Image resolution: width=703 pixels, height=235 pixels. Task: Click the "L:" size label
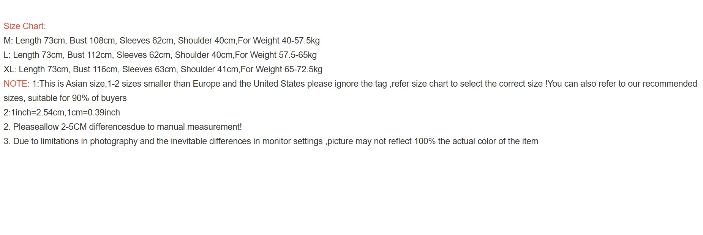[x=7, y=55]
